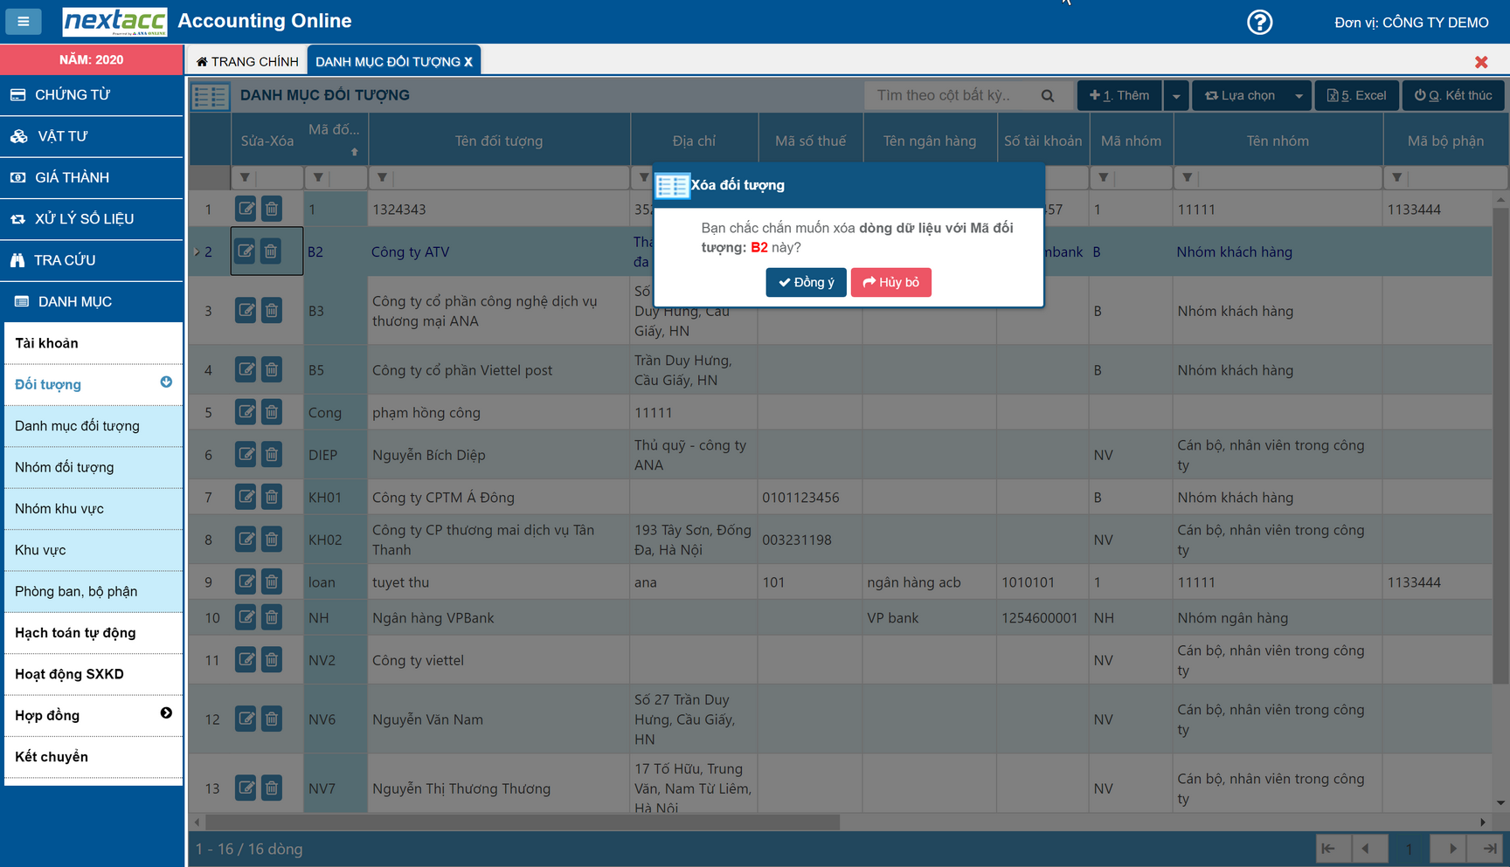This screenshot has width=1510, height=867.
Task: Switch to Trang chính tab
Action: (x=247, y=62)
